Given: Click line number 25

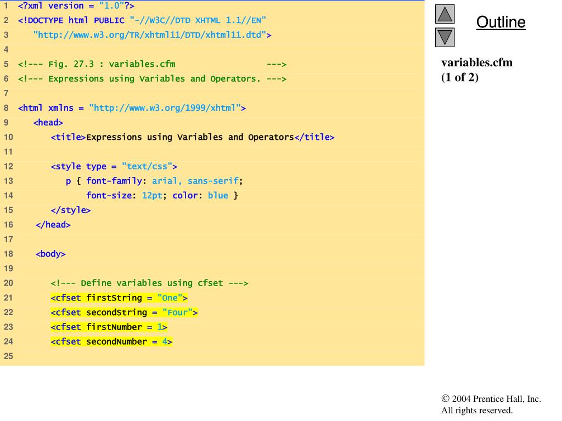Looking at the screenshot, I should pyautogui.click(x=8, y=356).
